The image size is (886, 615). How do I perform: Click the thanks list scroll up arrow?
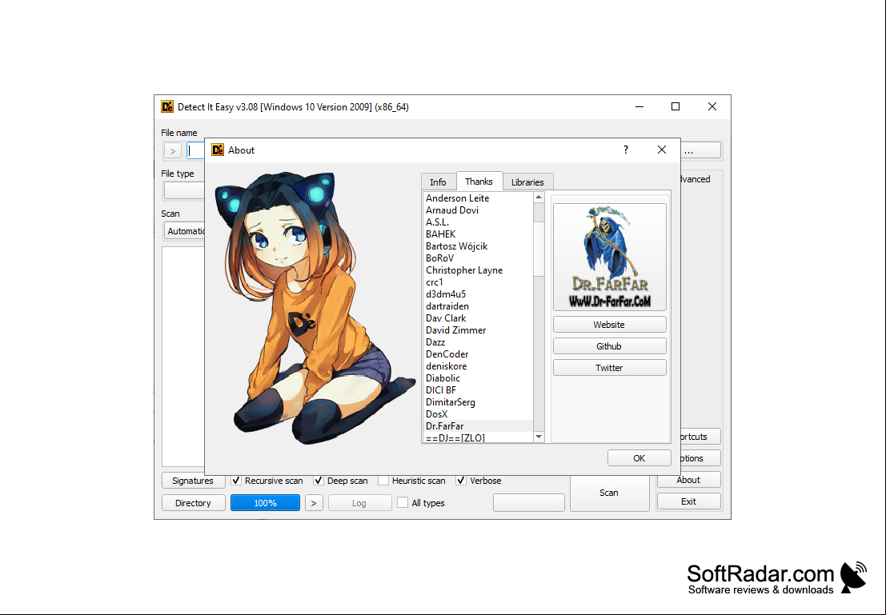pos(539,198)
